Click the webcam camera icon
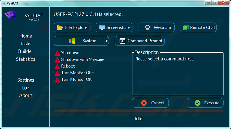Screen dimensions: 231x129 [147, 27]
